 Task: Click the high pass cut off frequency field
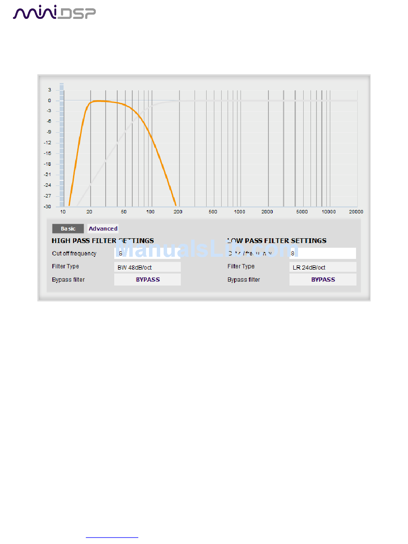pos(147,253)
